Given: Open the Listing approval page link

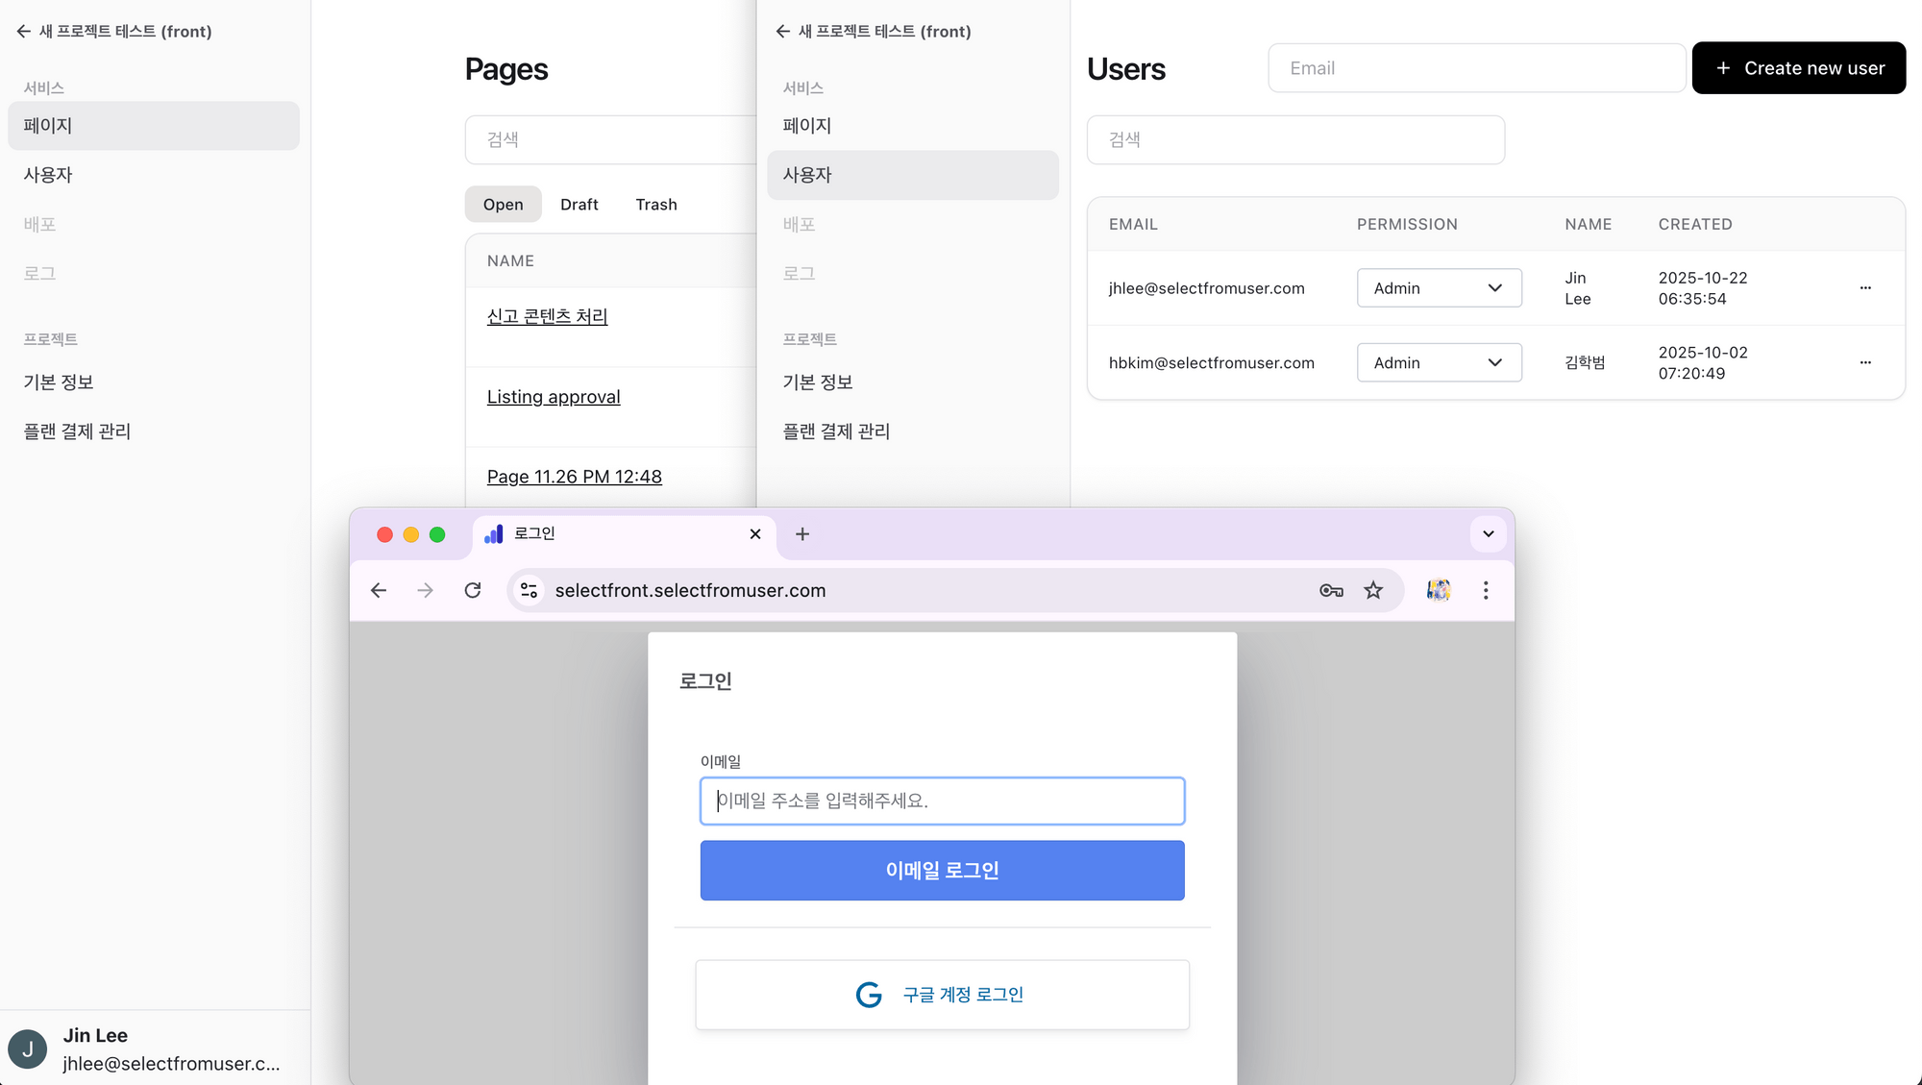Looking at the screenshot, I should tap(554, 397).
